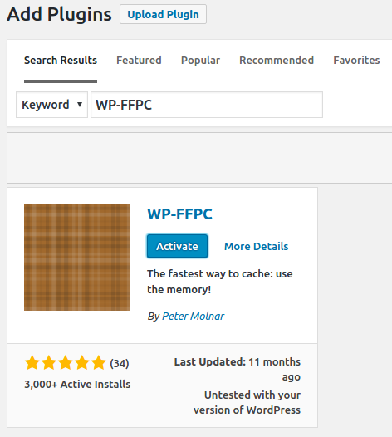Click the first rating star

pyautogui.click(x=32, y=362)
